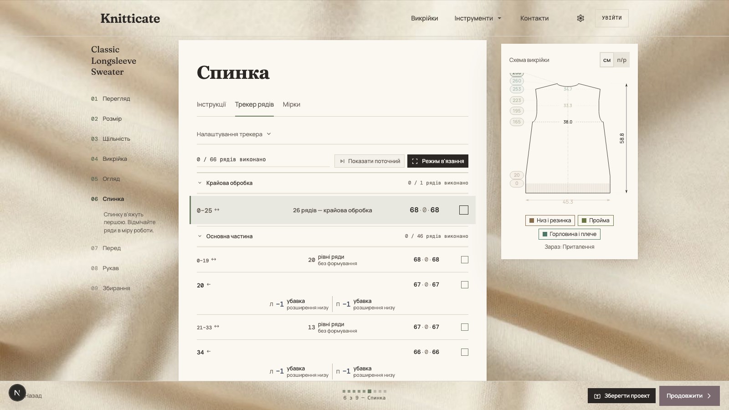Viewport: 729px width, 410px height.
Task: Mark row 20 as done
Action: 465,285
